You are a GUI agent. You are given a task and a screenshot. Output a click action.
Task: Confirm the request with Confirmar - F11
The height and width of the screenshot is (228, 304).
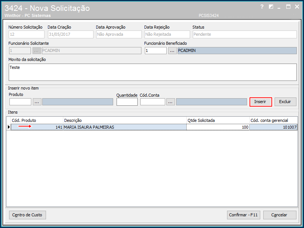(243, 215)
